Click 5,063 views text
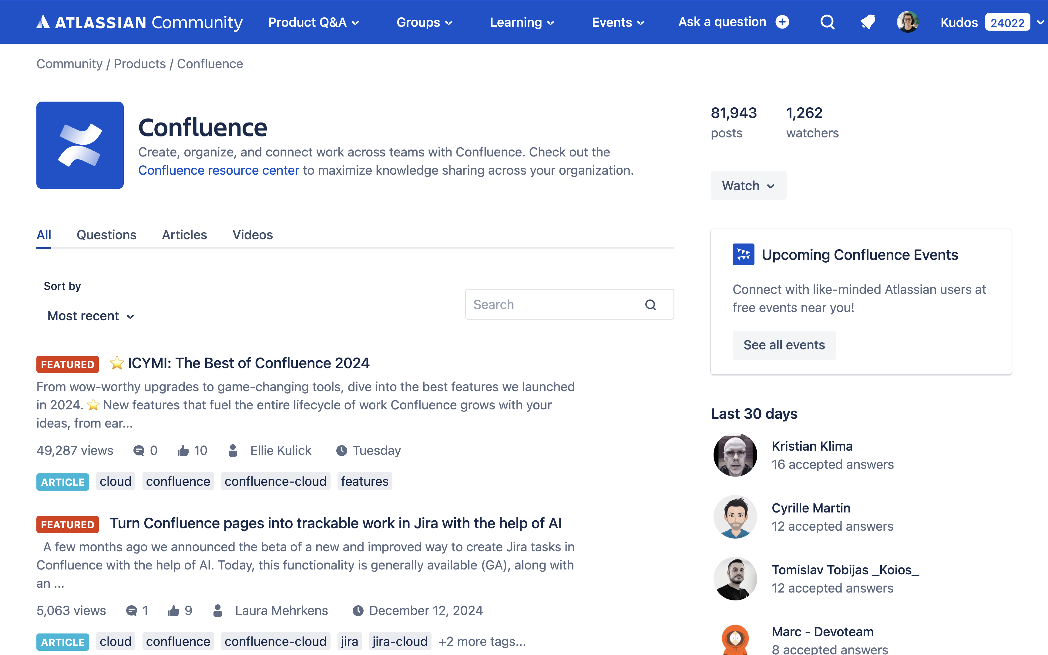Screen dimensions: 1048x655 (71, 611)
